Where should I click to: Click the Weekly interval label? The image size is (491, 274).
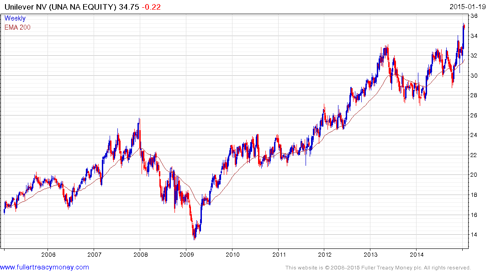click(x=15, y=18)
